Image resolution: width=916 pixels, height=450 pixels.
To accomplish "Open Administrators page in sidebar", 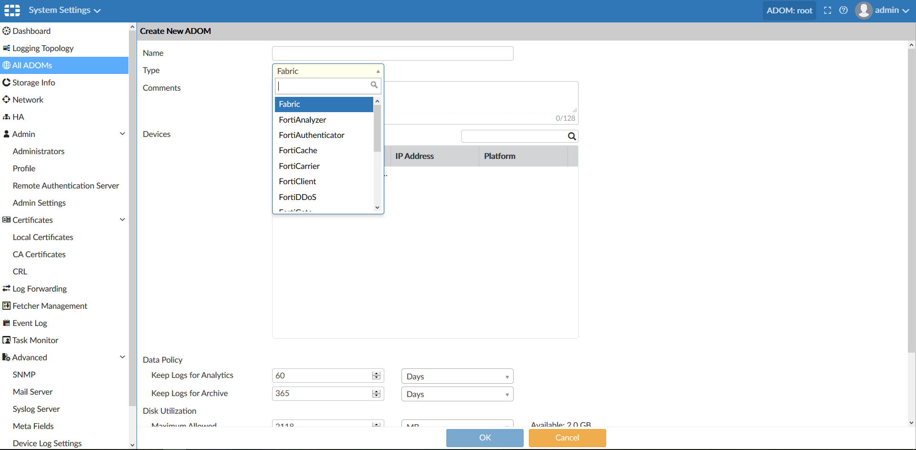I will [39, 151].
